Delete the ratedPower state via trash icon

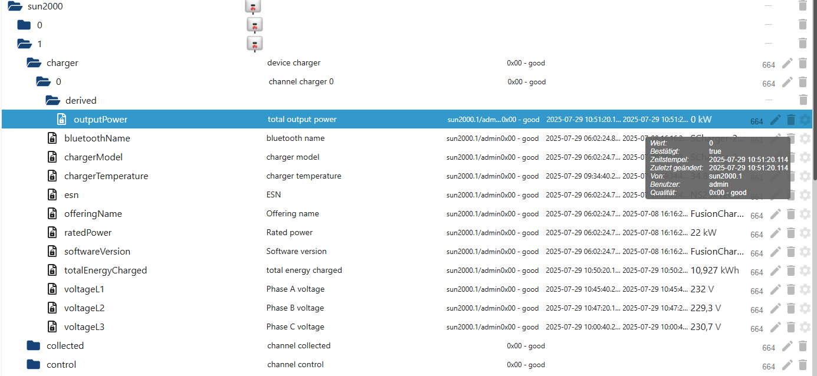pos(791,233)
